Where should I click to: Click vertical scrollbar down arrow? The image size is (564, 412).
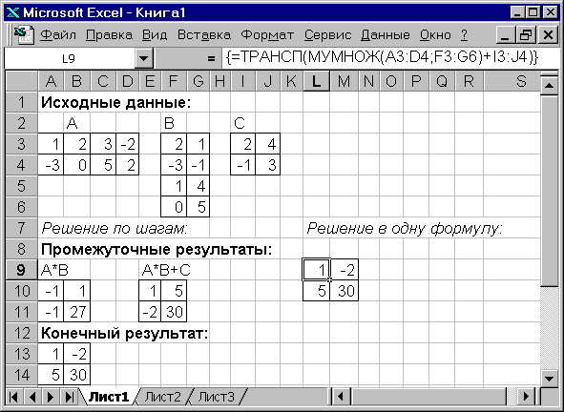(x=549, y=378)
